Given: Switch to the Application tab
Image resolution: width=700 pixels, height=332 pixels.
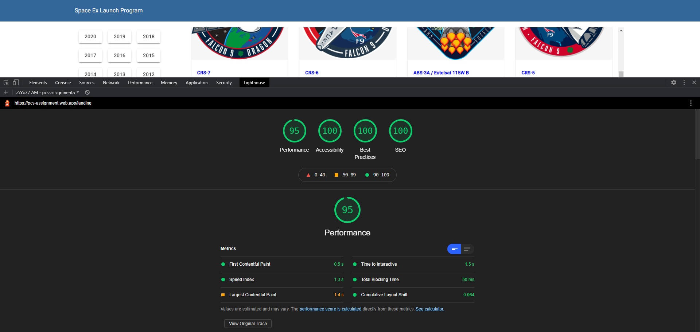Looking at the screenshot, I should (197, 83).
